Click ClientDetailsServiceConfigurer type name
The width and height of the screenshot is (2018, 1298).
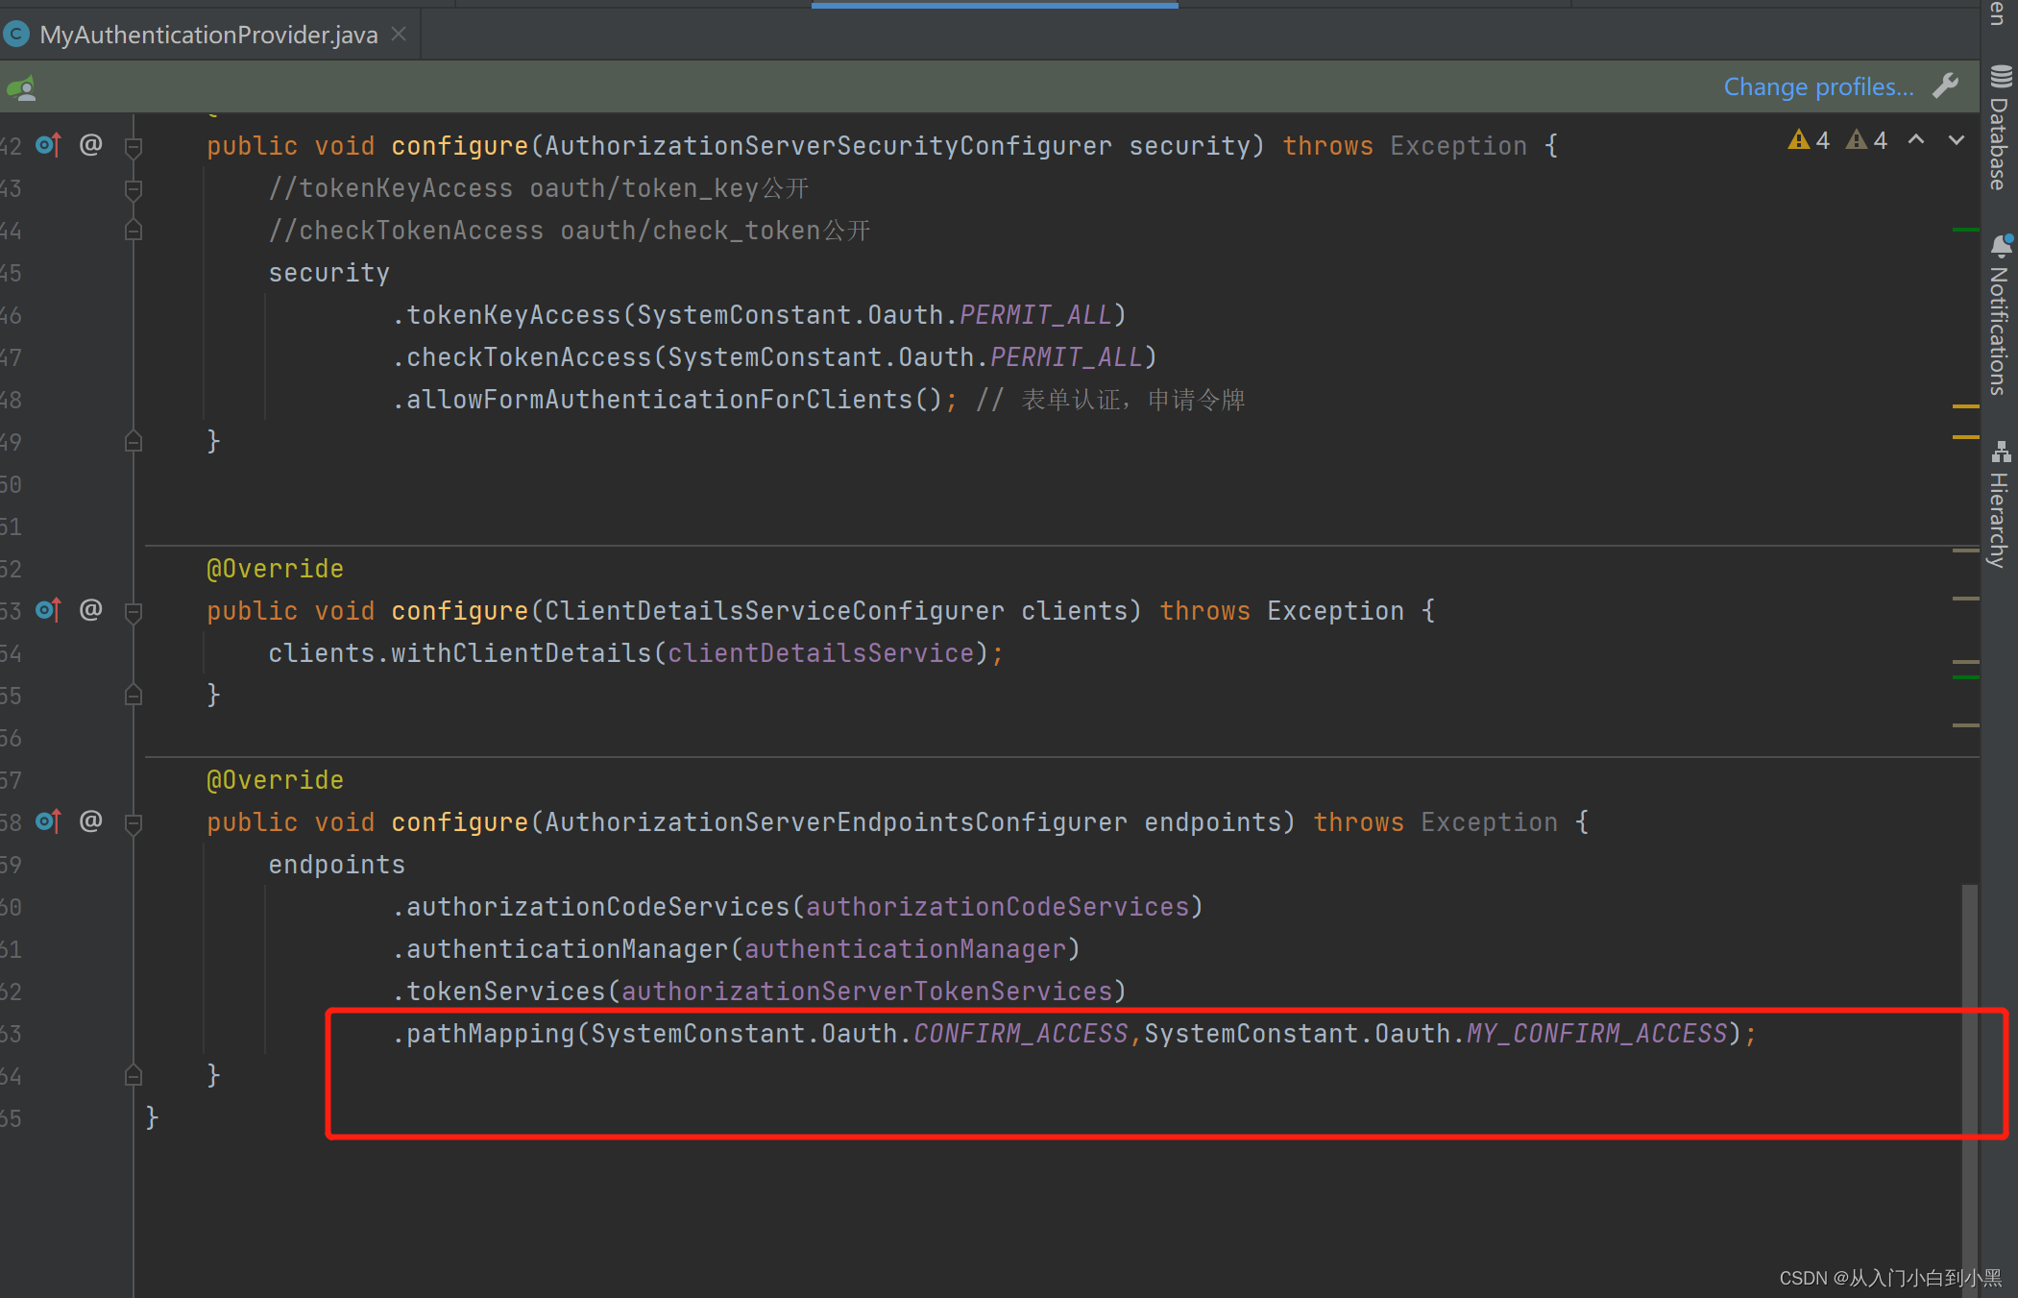click(x=774, y=611)
